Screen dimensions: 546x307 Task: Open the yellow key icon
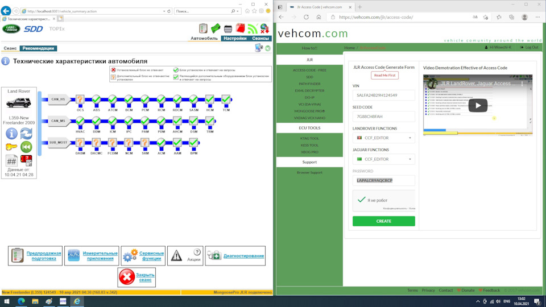pyautogui.click(x=11, y=147)
